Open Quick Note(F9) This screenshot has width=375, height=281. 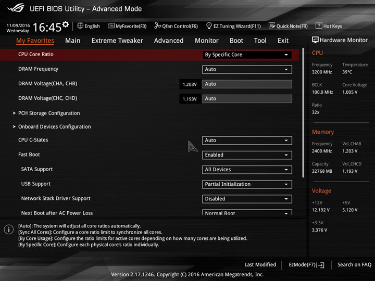pos(292,26)
